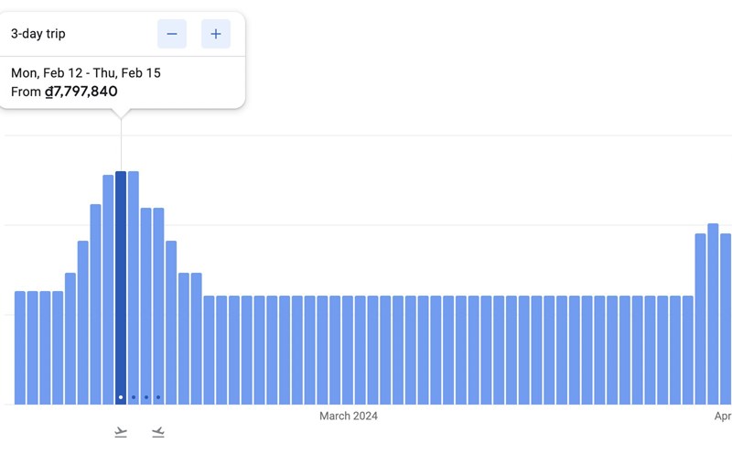Select the tallest bar near April

coord(713,311)
